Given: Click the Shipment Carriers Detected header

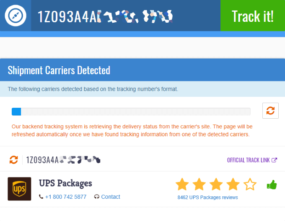Looking at the screenshot, I should (59, 70).
